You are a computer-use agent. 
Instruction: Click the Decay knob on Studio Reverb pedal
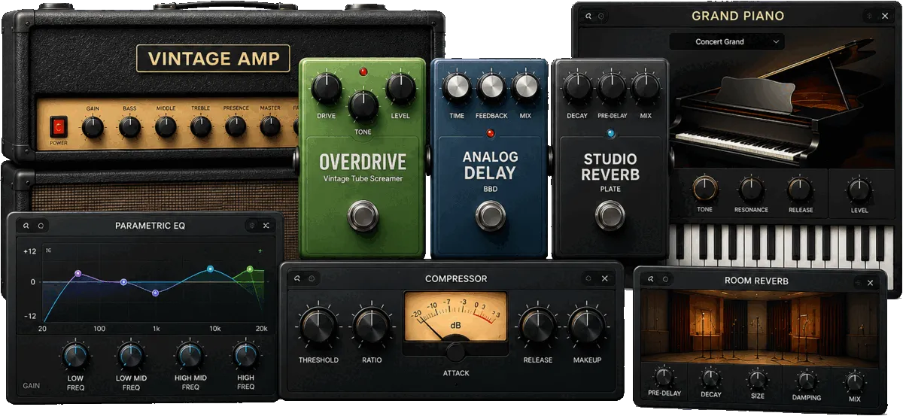[x=577, y=87]
